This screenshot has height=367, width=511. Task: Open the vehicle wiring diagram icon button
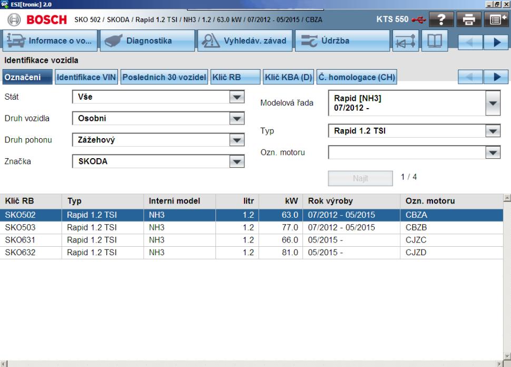click(406, 41)
